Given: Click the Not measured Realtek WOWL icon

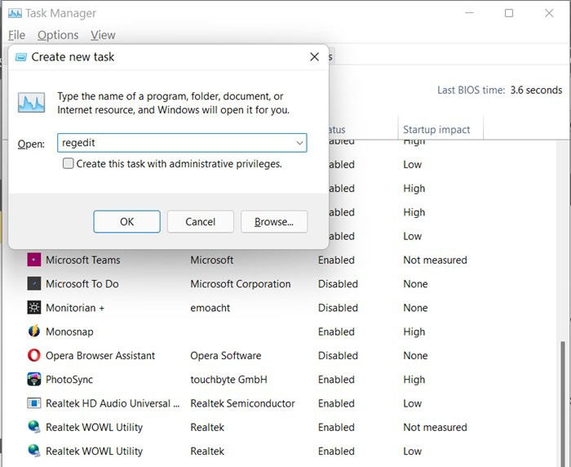Looking at the screenshot, I should pyautogui.click(x=34, y=427).
